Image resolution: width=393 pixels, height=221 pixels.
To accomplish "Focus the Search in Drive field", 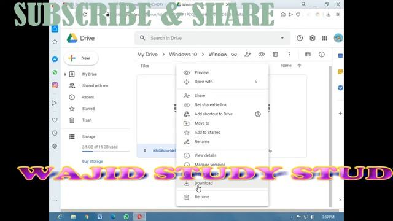I will coord(212,38).
